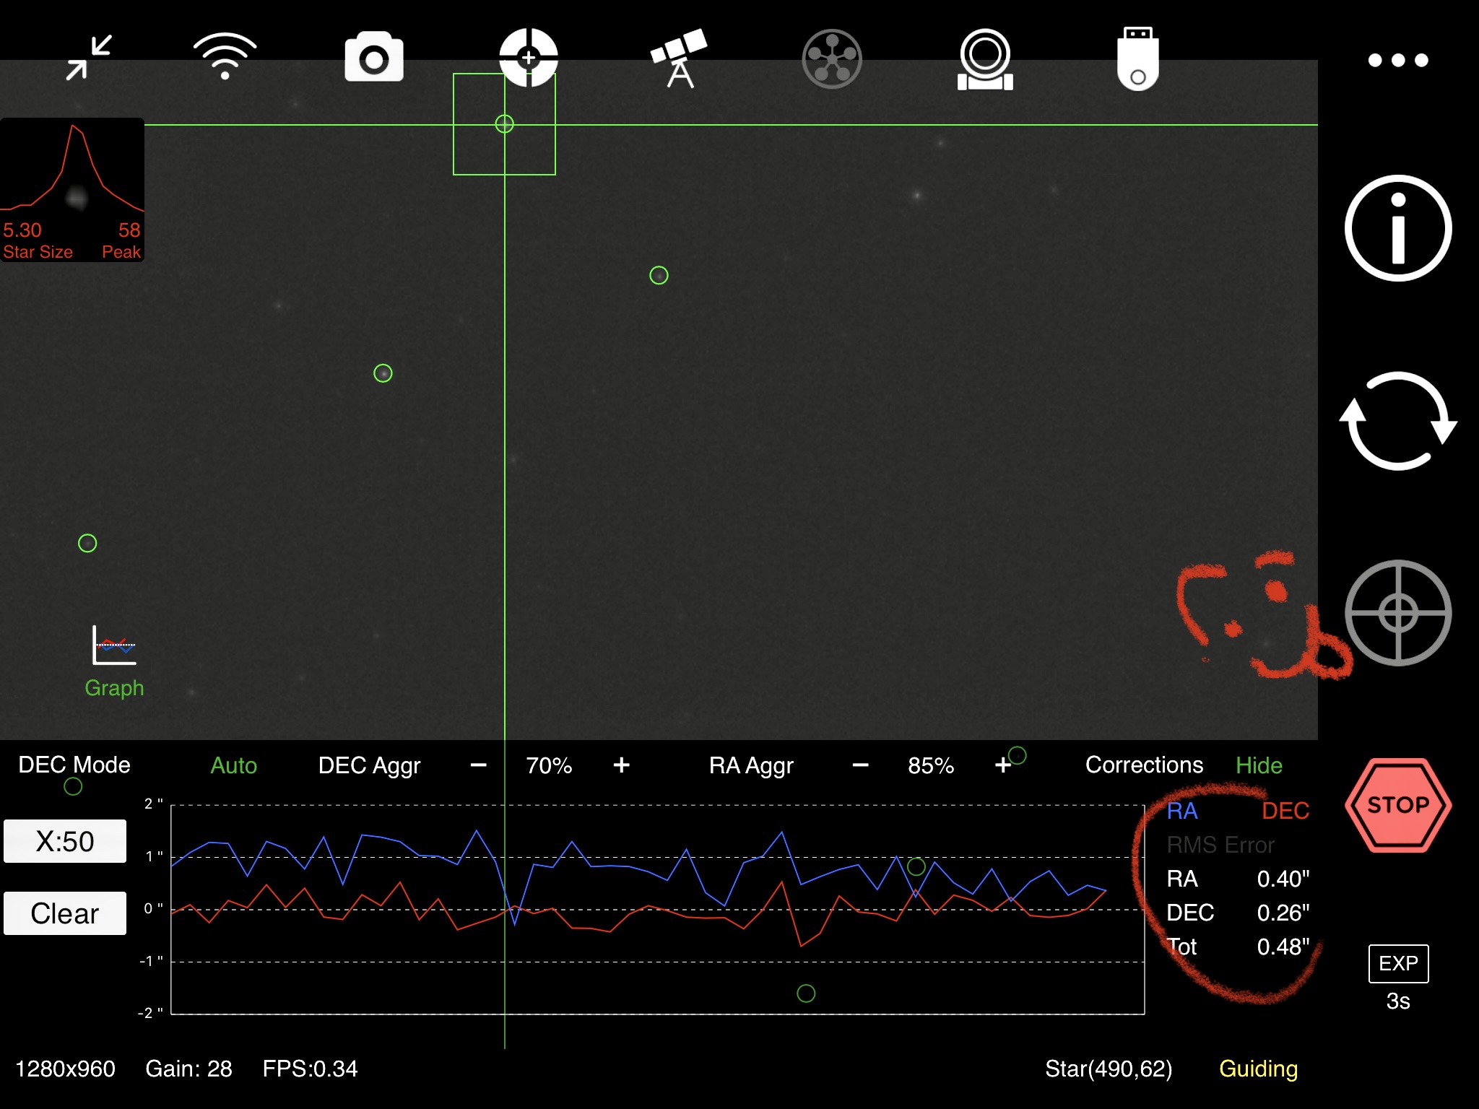
Task: Open the telescope mount icon
Action: pos(679,58)
